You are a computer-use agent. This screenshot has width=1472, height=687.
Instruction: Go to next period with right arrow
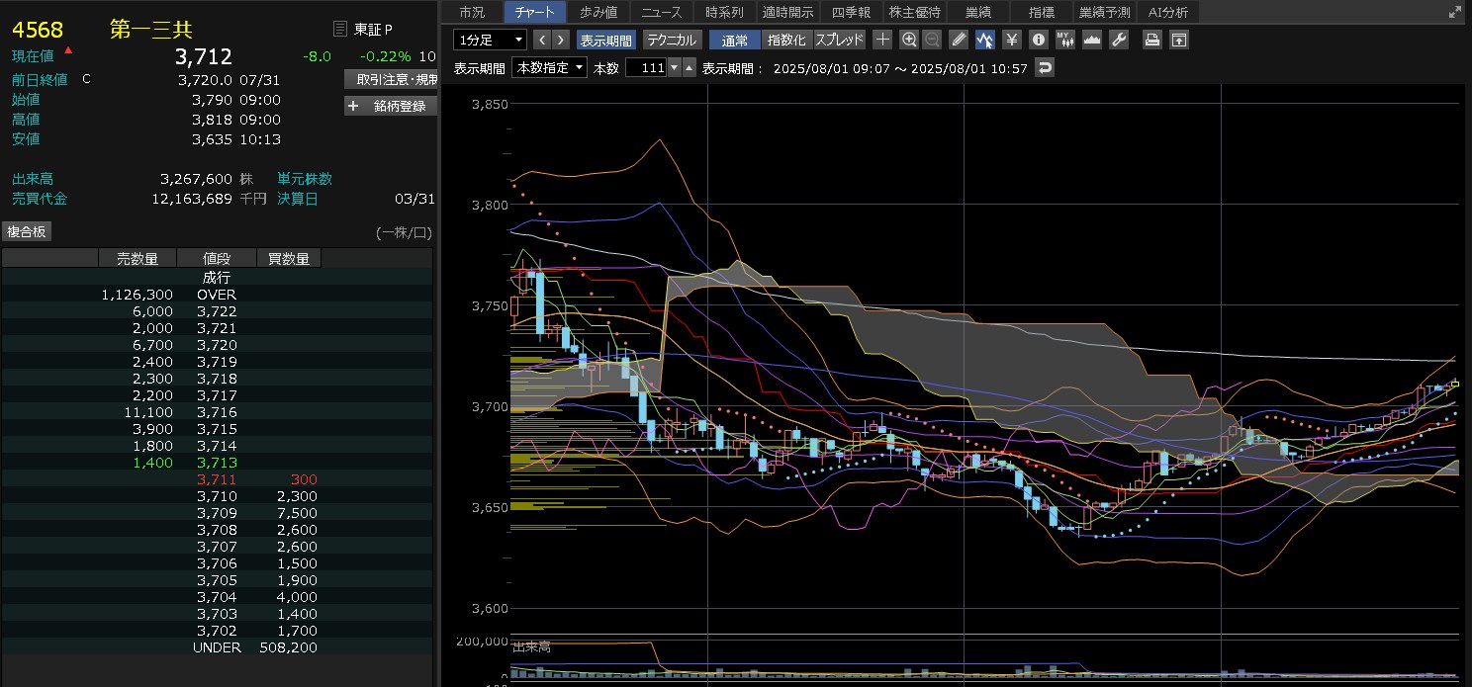[x=561, y=40]
